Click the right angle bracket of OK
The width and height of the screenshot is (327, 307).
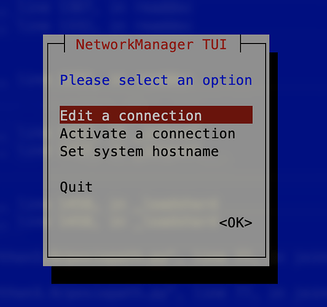248,223
